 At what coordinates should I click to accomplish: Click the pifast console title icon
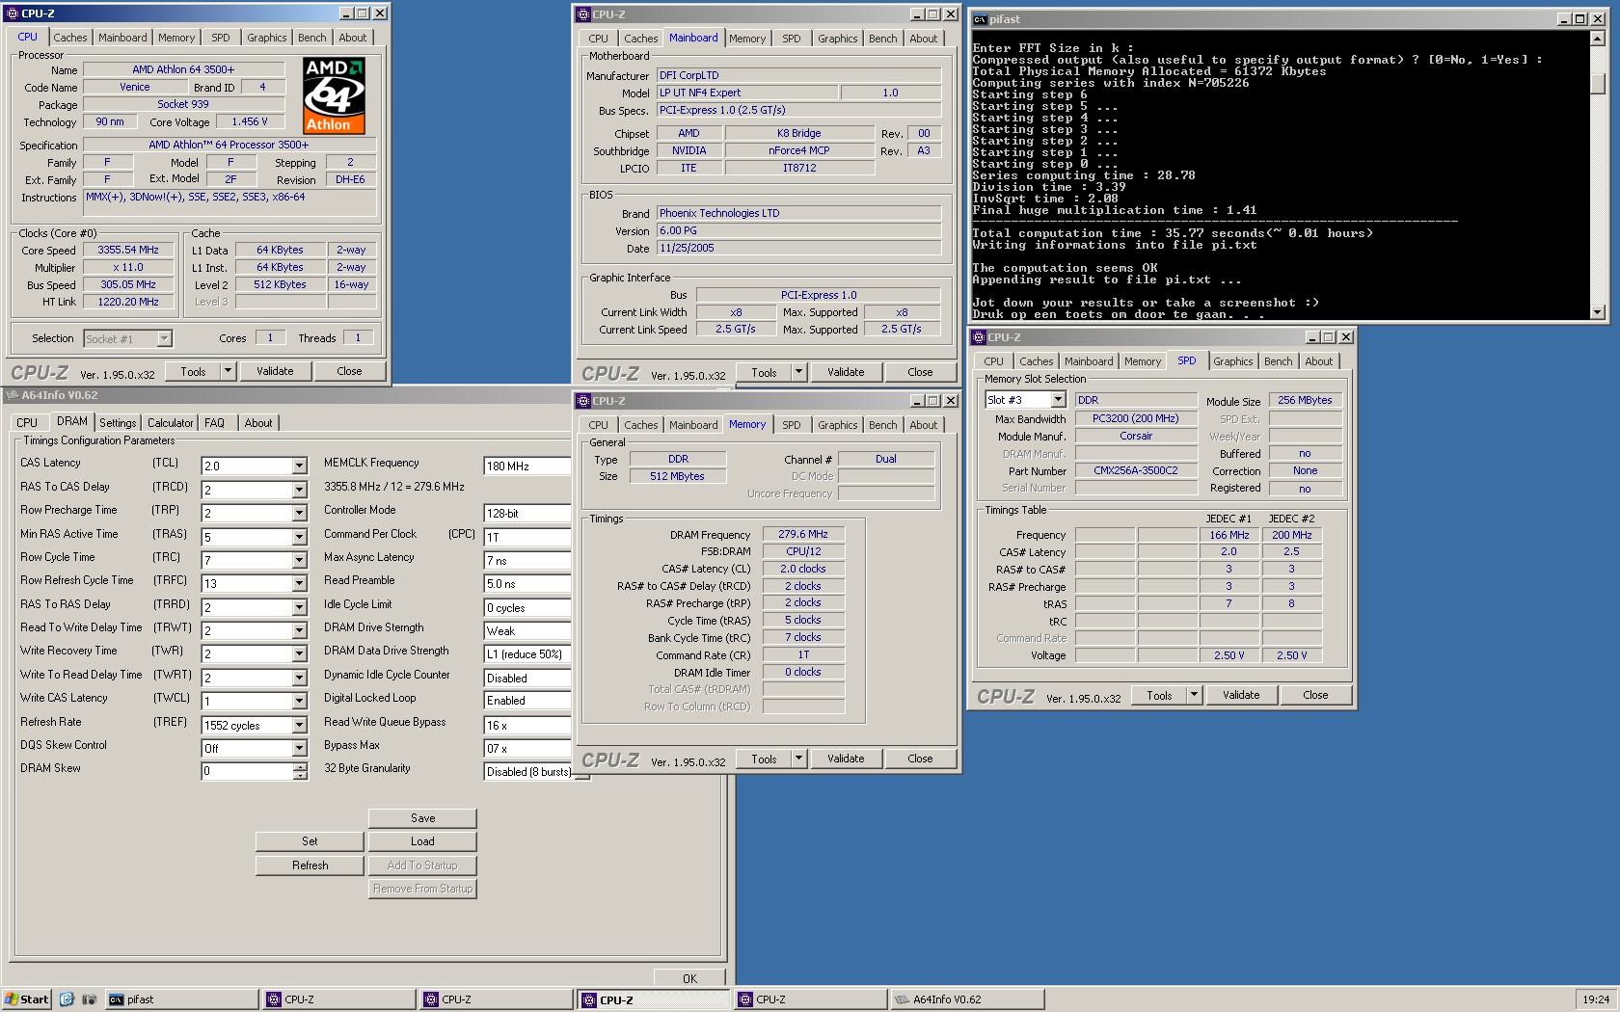pos(980,19)
